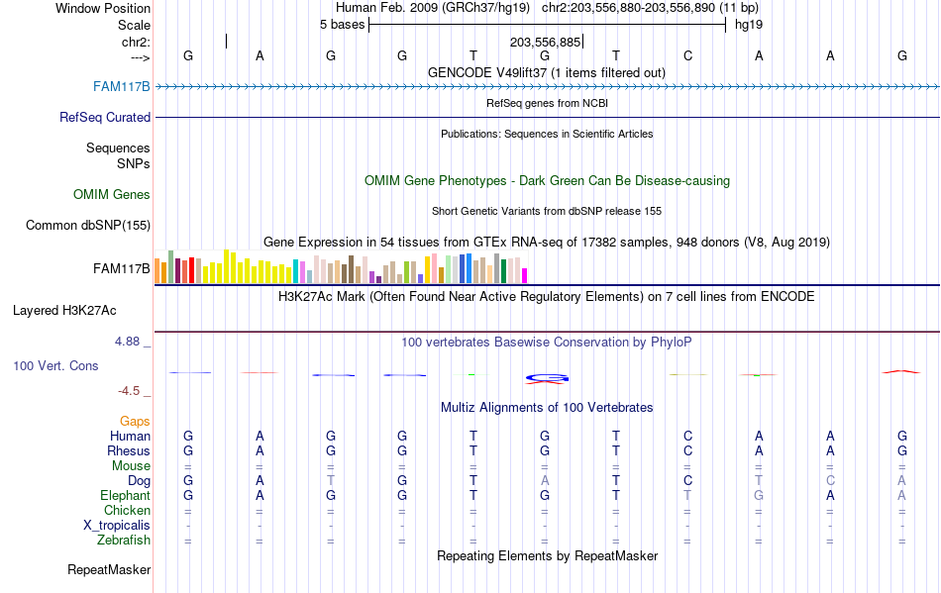The width and height of the screenshot is (941, 593).
Task: Select the Mouse species label
Action: pos(131,466)
